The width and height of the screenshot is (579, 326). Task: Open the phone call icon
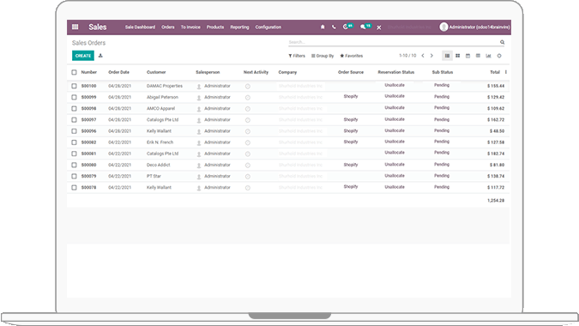coord(334,27)
